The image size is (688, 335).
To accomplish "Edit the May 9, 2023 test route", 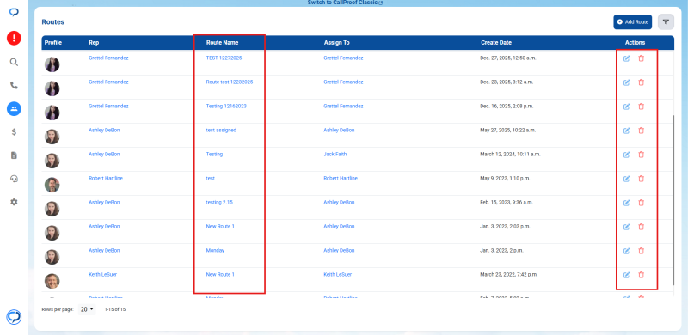I will coord(627,179).
